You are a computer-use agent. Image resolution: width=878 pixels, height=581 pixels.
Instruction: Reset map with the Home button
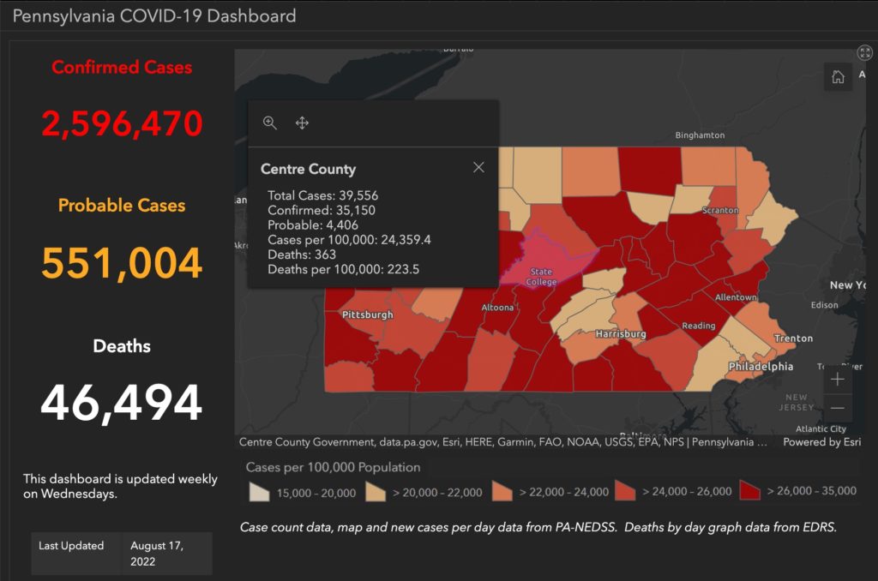click(838, 77)
